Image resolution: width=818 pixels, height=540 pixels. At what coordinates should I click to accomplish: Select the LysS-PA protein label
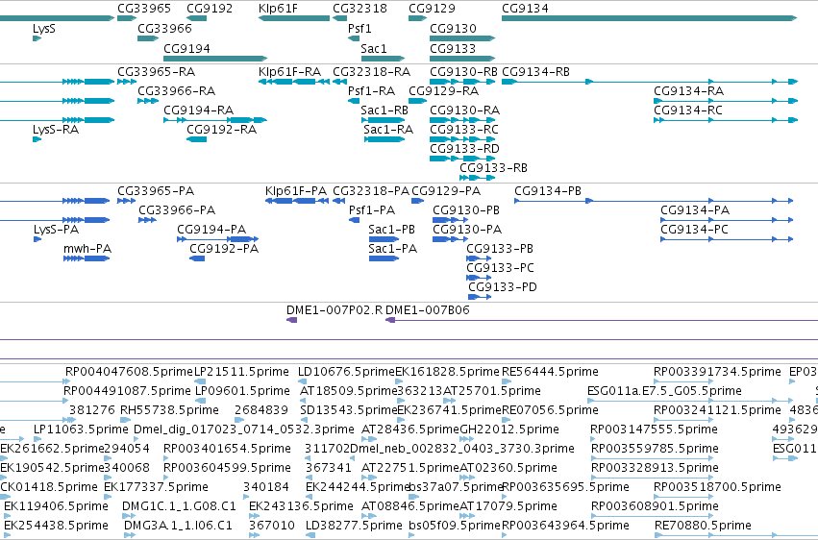(57, 230)
